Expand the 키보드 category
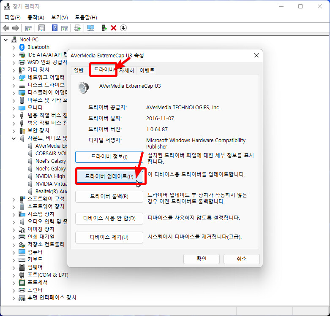330x316 pixels. (x=14, y=260)
